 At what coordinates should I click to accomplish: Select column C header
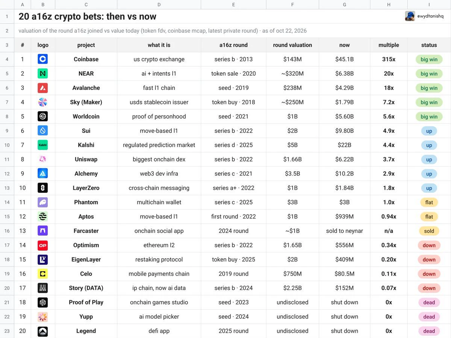(x=86, y=5)
